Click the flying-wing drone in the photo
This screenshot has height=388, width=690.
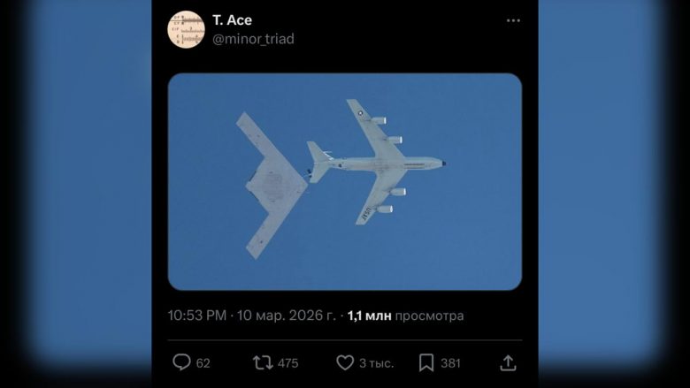point(270,184)
